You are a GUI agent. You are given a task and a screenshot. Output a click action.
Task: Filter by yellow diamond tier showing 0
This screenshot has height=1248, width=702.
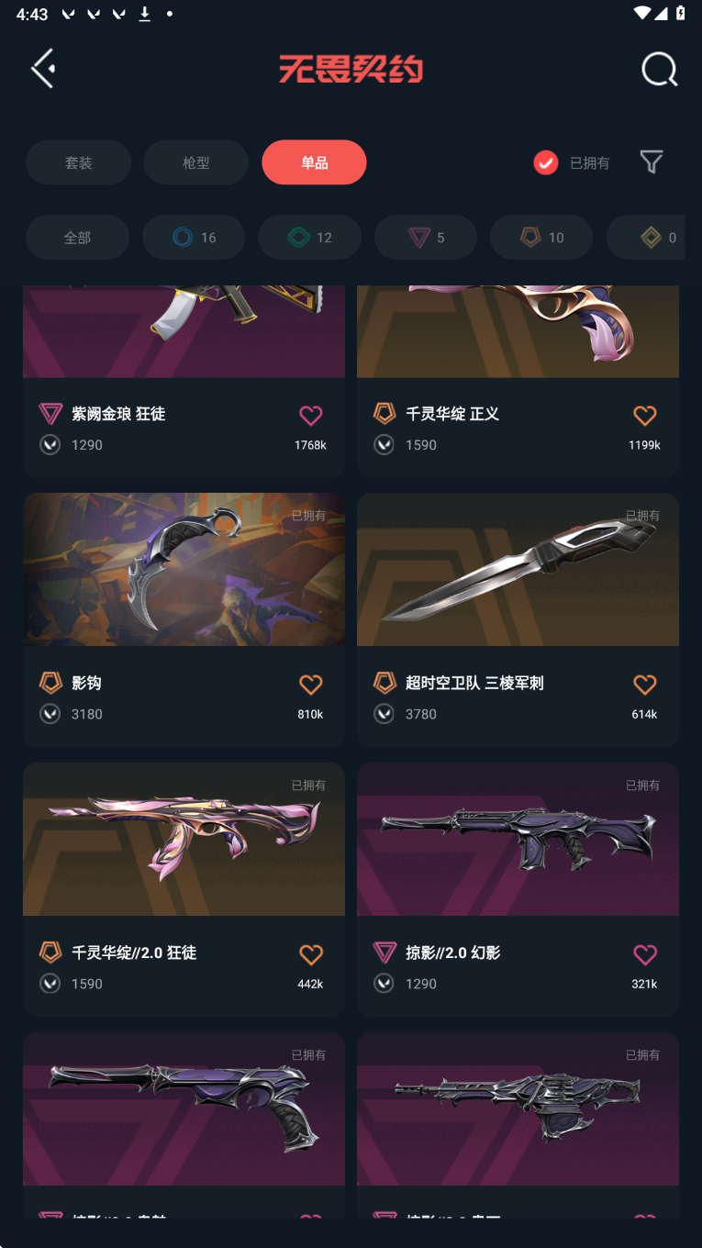coord(646,238)
